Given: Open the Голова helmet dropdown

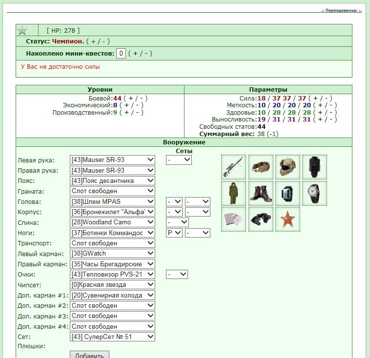Looking at the screenshot, I should (x=112, y=201).
